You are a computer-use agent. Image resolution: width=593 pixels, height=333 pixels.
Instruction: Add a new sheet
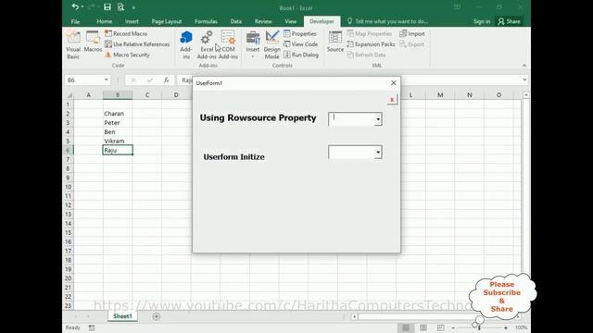tap(157, 316)
